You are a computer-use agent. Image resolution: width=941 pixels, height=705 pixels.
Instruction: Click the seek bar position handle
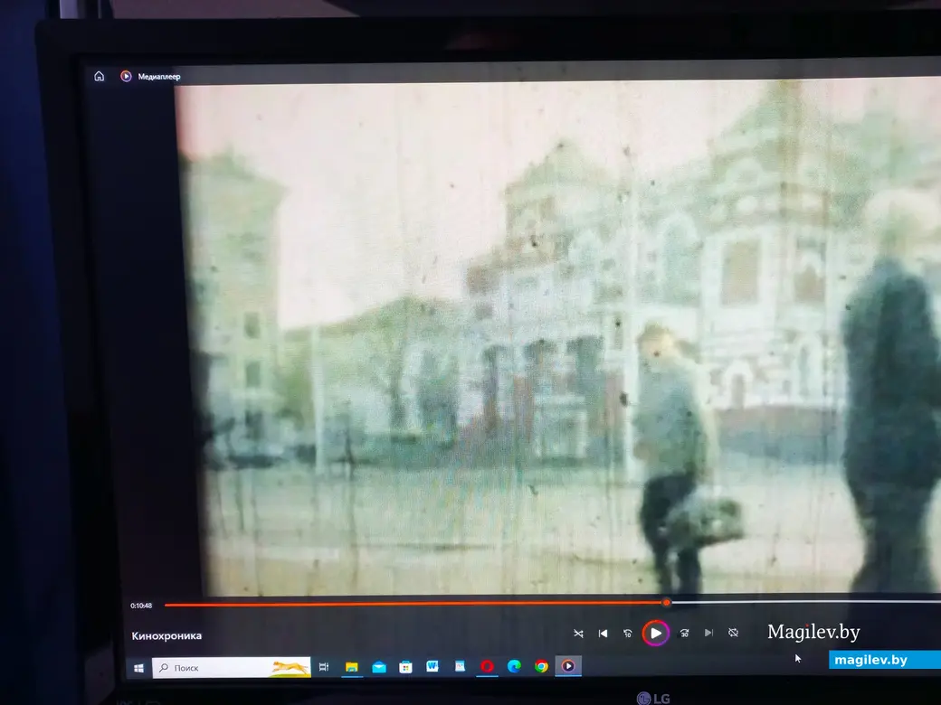tap(667, 603)
